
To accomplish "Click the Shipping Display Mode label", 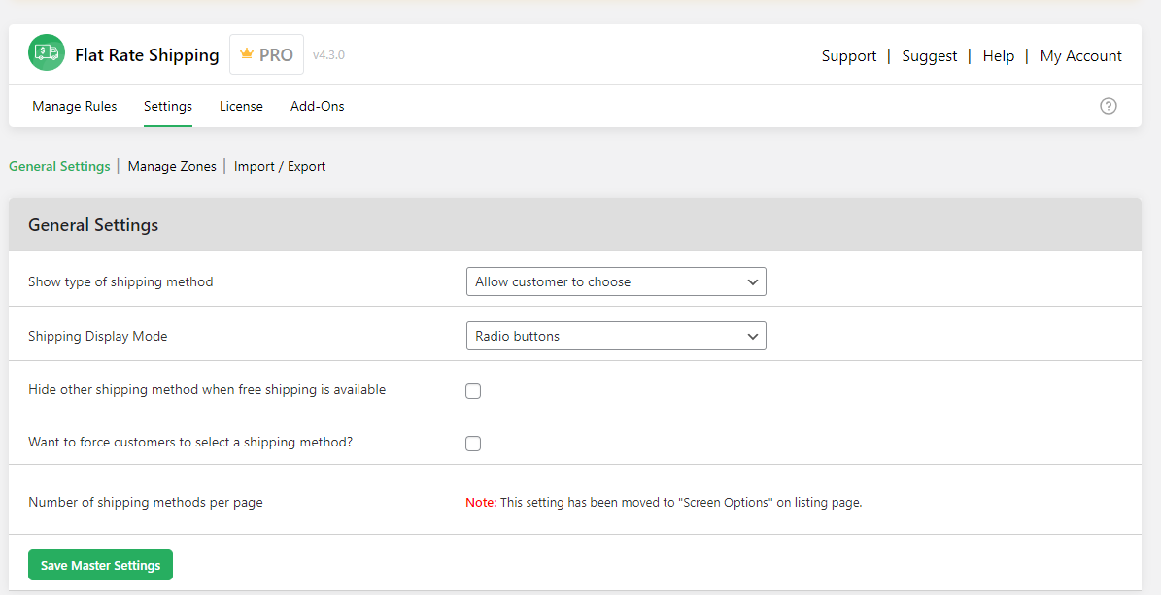I will 98,336.
